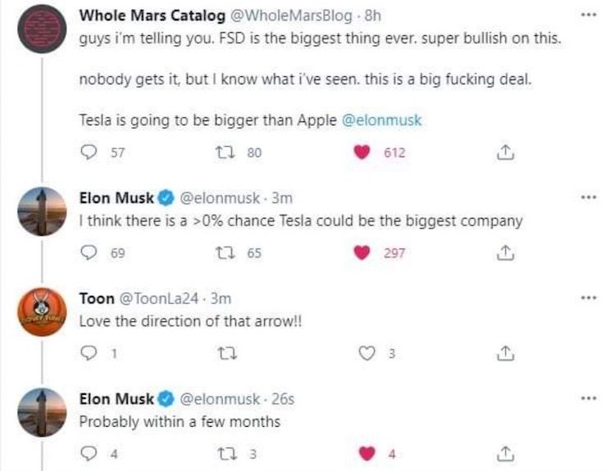
Task: Open more options on Whole Mars Catalog tweet
Action: click(x=584, y=16)
